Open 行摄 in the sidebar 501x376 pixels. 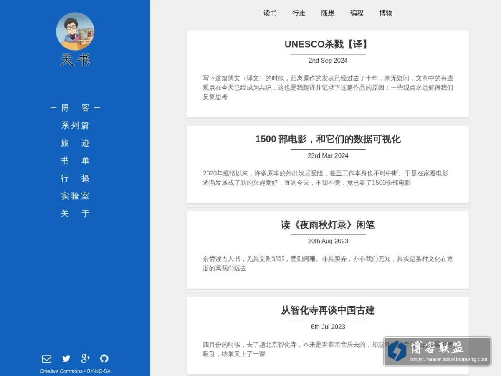[x=75, y=178]
